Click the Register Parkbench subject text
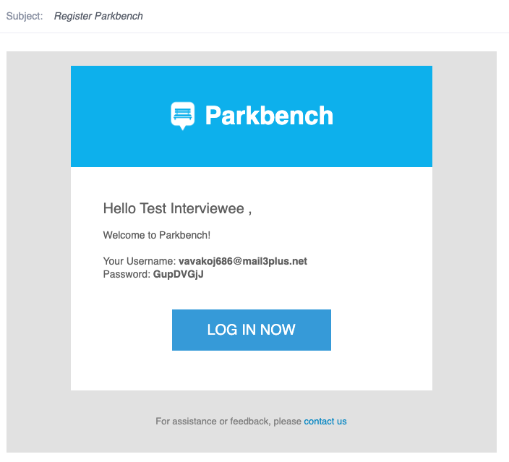This screenshot has height=462, width=509. click(98, 16)
